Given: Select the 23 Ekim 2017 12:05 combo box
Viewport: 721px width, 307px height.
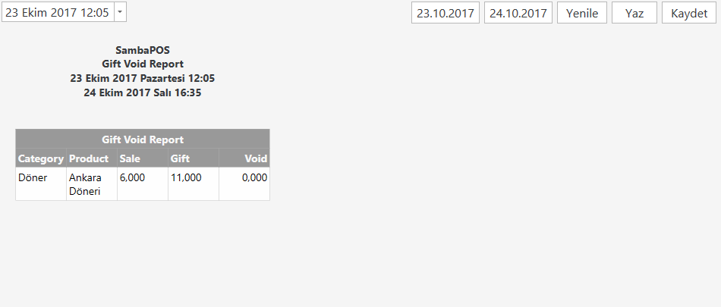Looking at the screenshot, I should coord(64,12).
